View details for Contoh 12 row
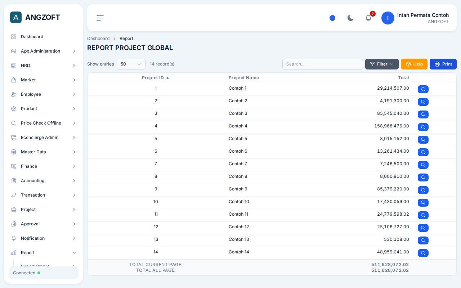Image resolution: width=461 pixels, height=288 pixels. tap(423, 228)
